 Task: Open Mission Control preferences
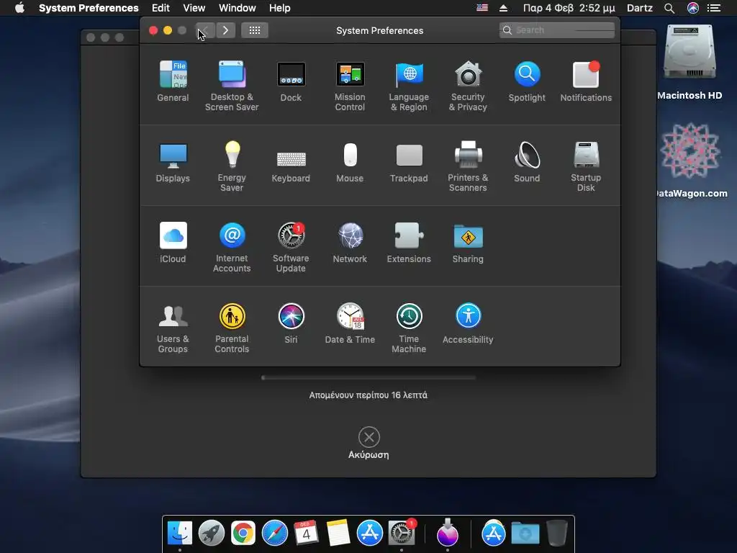pyautogui.click(x=350, y=86)
